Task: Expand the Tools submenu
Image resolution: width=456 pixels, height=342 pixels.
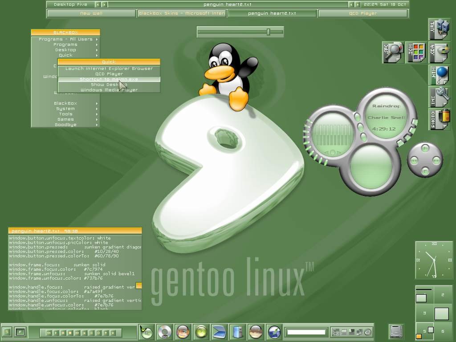Action: click(x=65, y=114)
